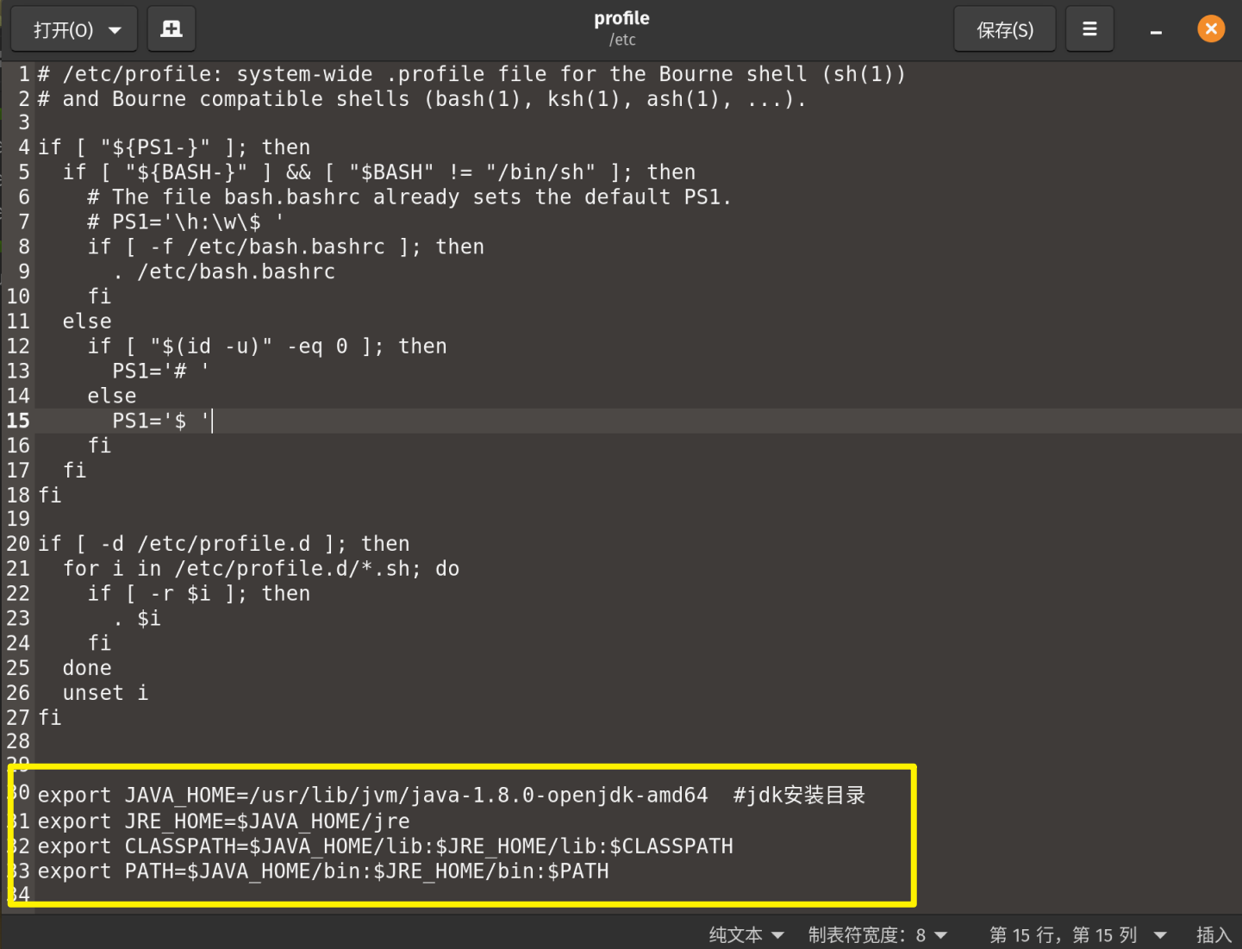Open a new tab with the new-document icon
Viewport: 1242px width, 949px height.
pyautogui.click(x=171, y=28)
